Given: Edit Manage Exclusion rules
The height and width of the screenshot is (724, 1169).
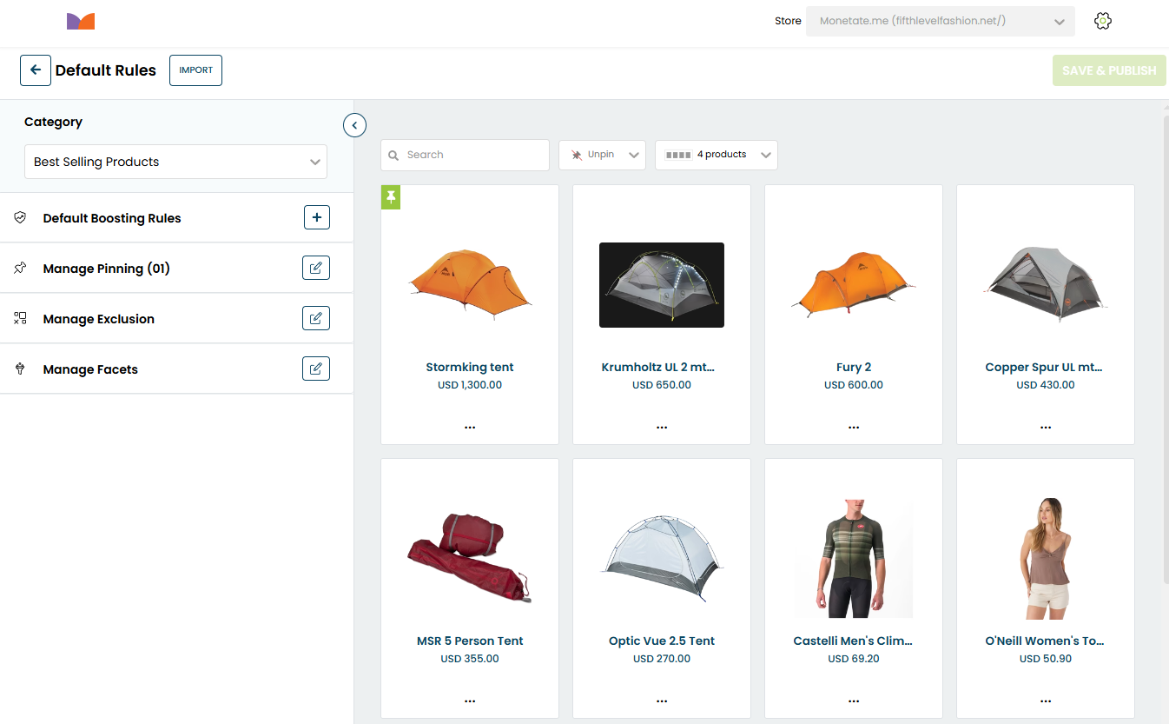Looking at the screenshot, I should (x=316, y=319).
